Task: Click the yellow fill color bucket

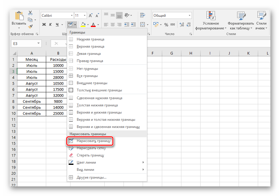Action: tap(83, 25)
